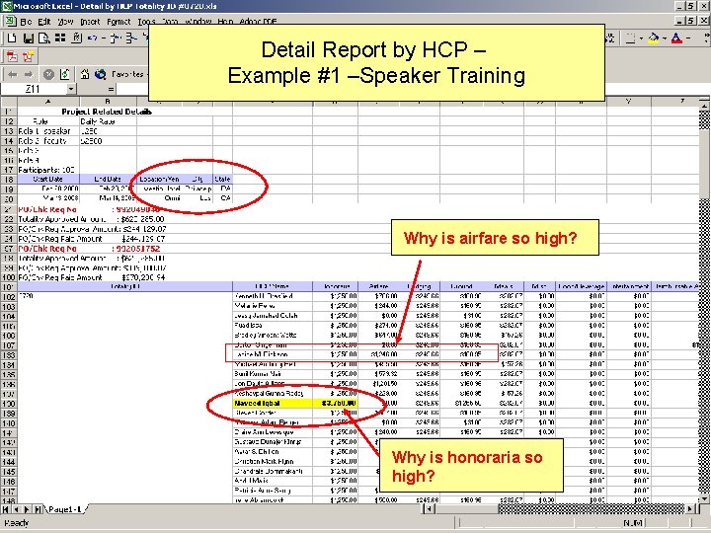Image resolution: width=711 pixels, height=533 pixels.
Task: Click the Save disk icon
Action: tap(28, 38)
